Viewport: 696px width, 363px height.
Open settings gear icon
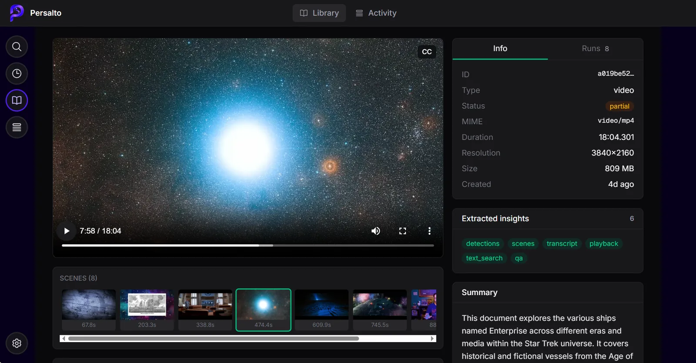(17, 343)
